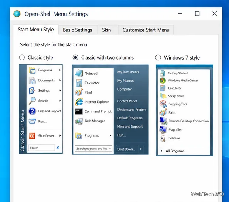Click Control Panel in the two-column preview

coord(127,101)
